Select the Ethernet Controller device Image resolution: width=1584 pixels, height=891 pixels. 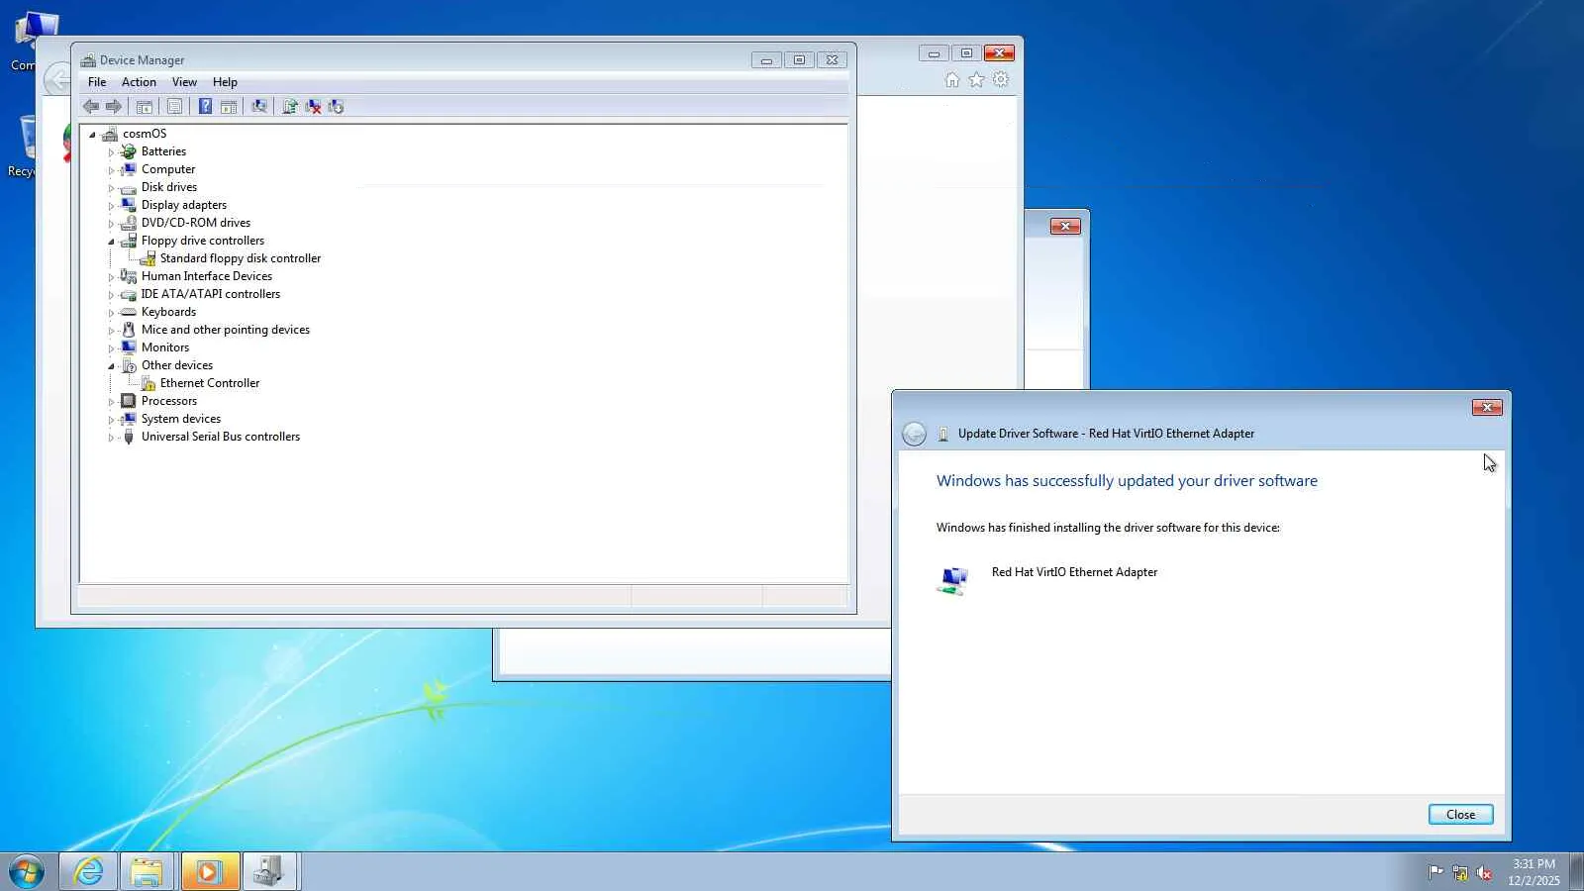coord(210,383)
